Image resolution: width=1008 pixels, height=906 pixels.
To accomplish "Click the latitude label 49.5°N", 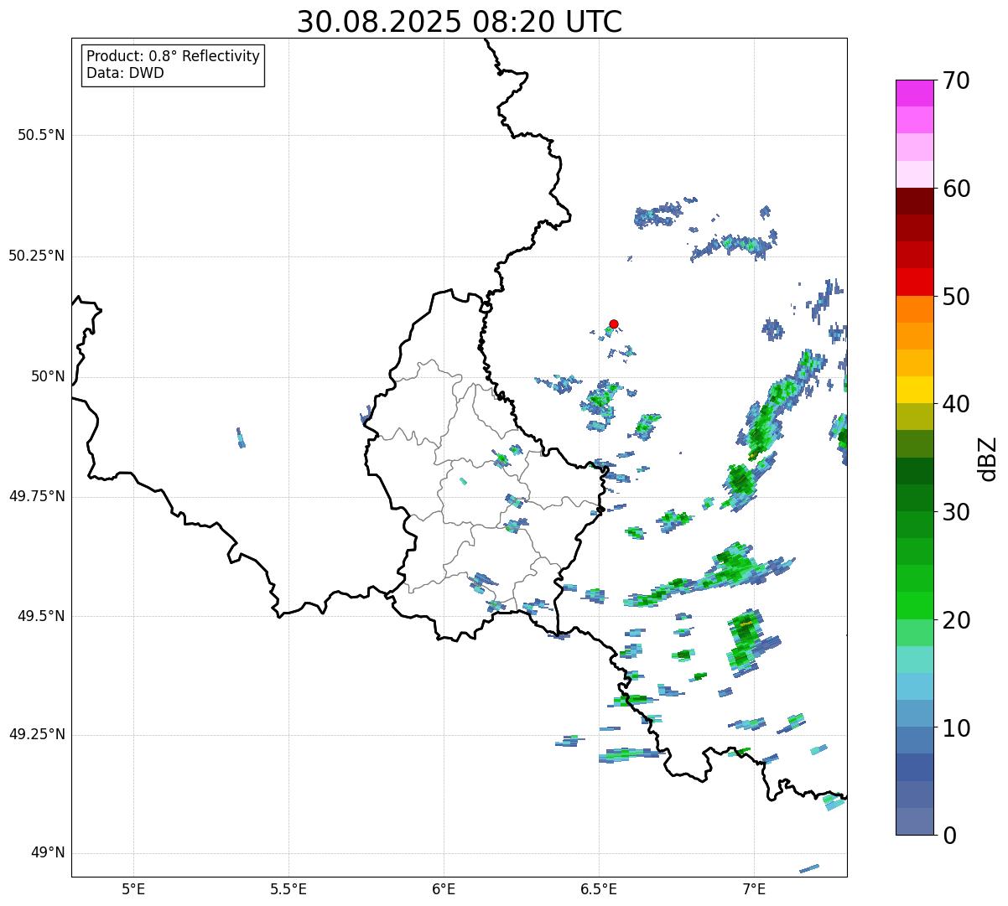I will point(40,616).
